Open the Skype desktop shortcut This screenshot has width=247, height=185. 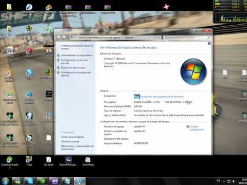point(29,74)
